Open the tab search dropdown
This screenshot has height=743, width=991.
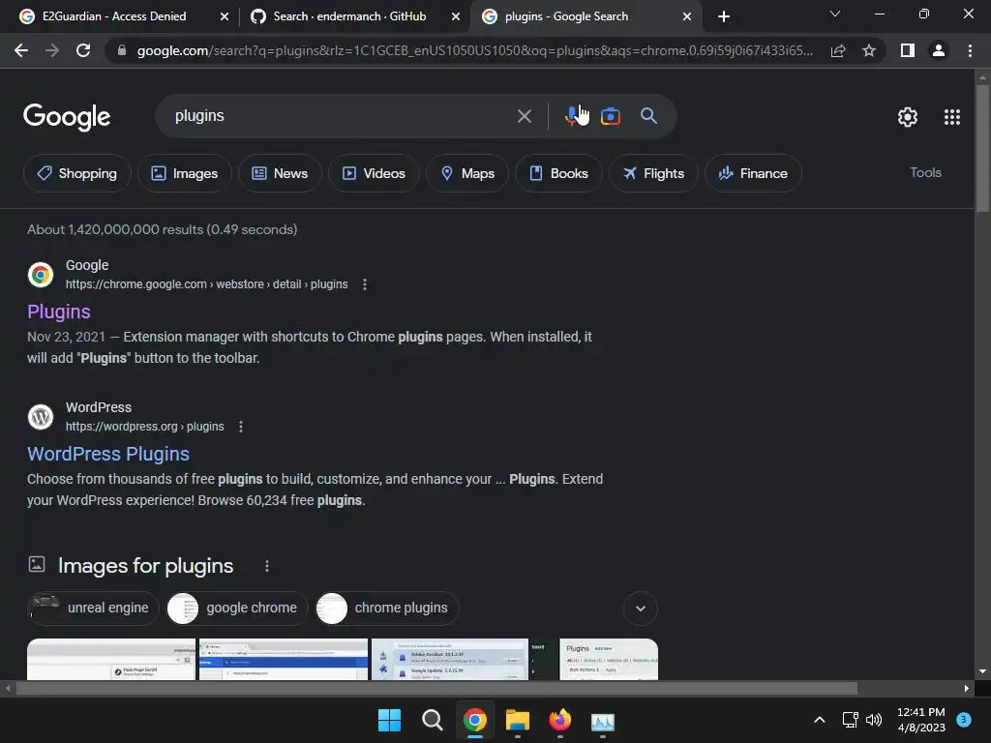point(835,14)
